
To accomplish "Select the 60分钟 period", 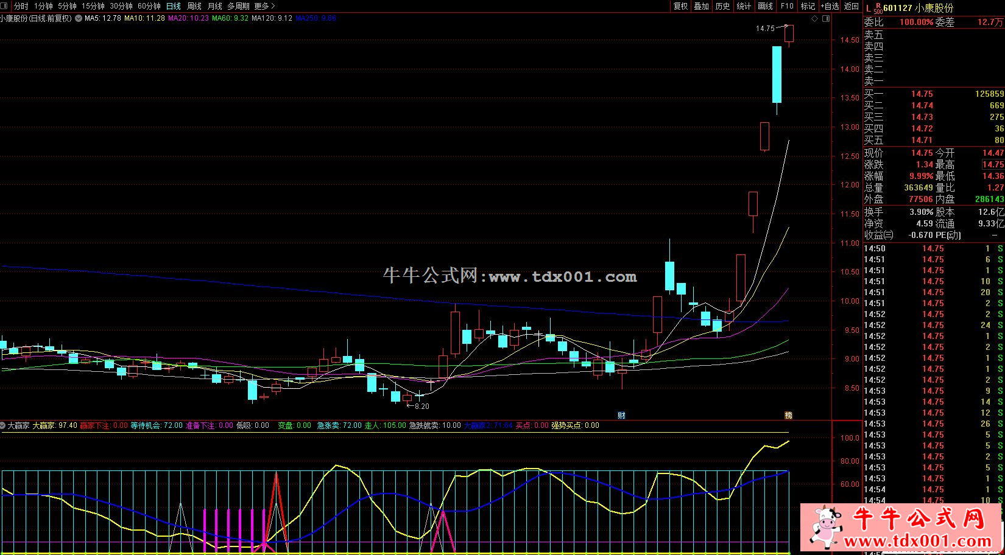I will [149, 6].
